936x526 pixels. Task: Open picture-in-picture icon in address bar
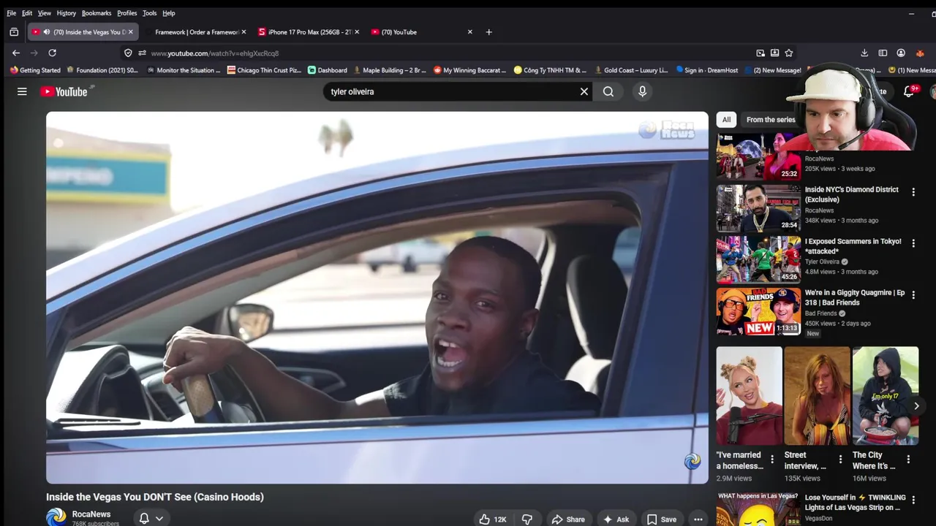coord(760,53)
